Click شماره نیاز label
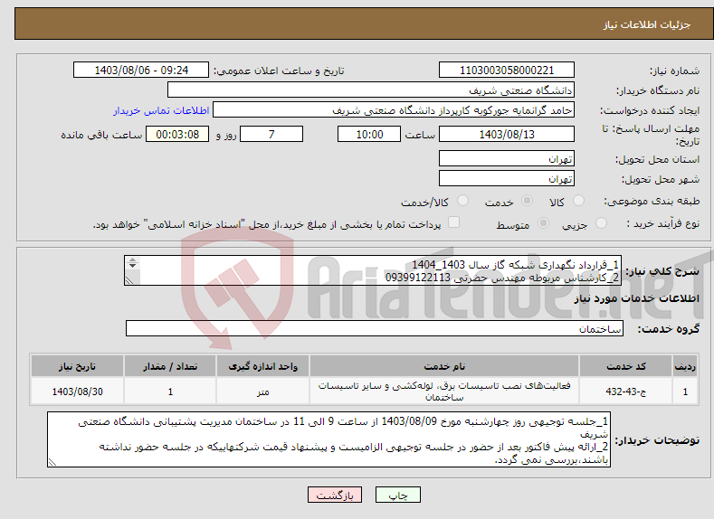The width and height of the screenshot is (714, 519). coord(674,71)
